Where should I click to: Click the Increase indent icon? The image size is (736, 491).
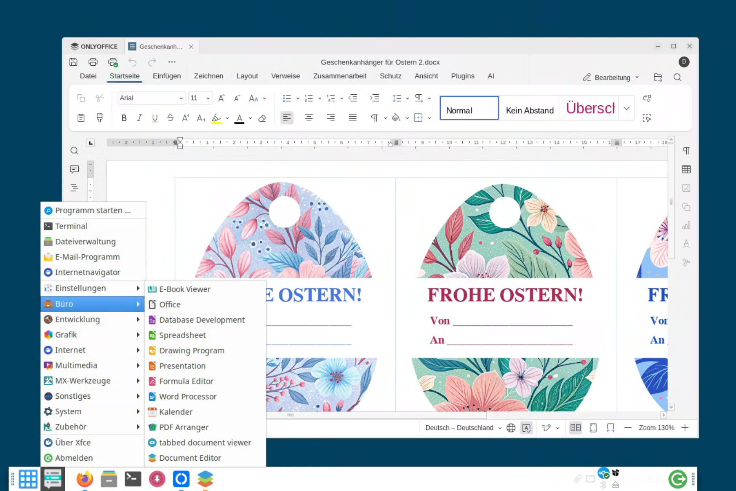[374, 98]
